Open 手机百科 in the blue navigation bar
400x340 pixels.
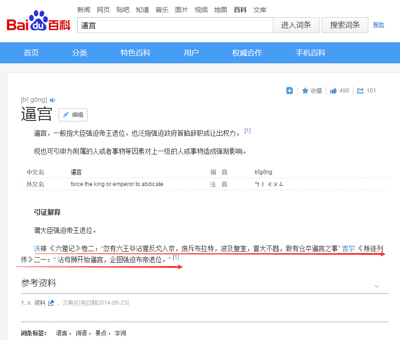coord(310,53)
